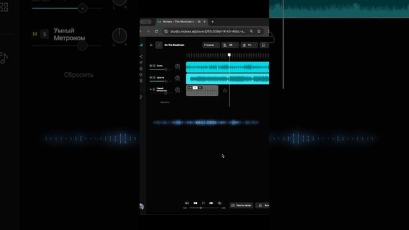409x230 pixels.
Task: Click the pan knob of the Другие track
Action: pos(178,78)
